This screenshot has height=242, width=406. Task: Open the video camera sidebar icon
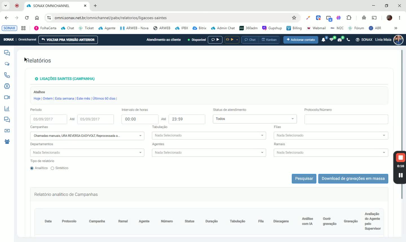(7, 97)
